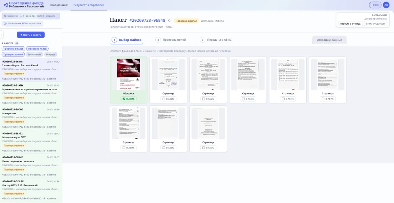Viewport: 394px width, 203px height.
Task: Return the package to queue with Вернуть в очередь
Action: tap(351, 24)
